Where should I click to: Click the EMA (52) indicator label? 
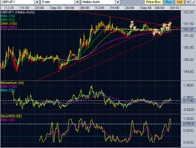[x=8, y=20]
